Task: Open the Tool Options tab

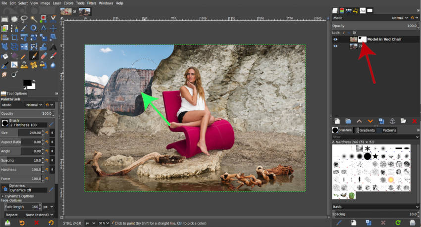Action: (x=14, y=93)
